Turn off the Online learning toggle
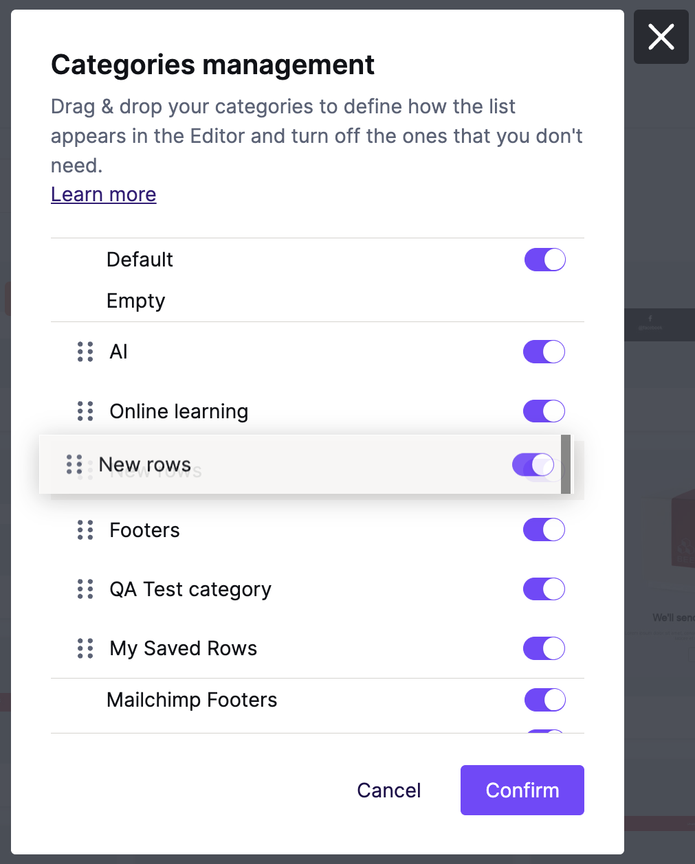 pos(544,411)
